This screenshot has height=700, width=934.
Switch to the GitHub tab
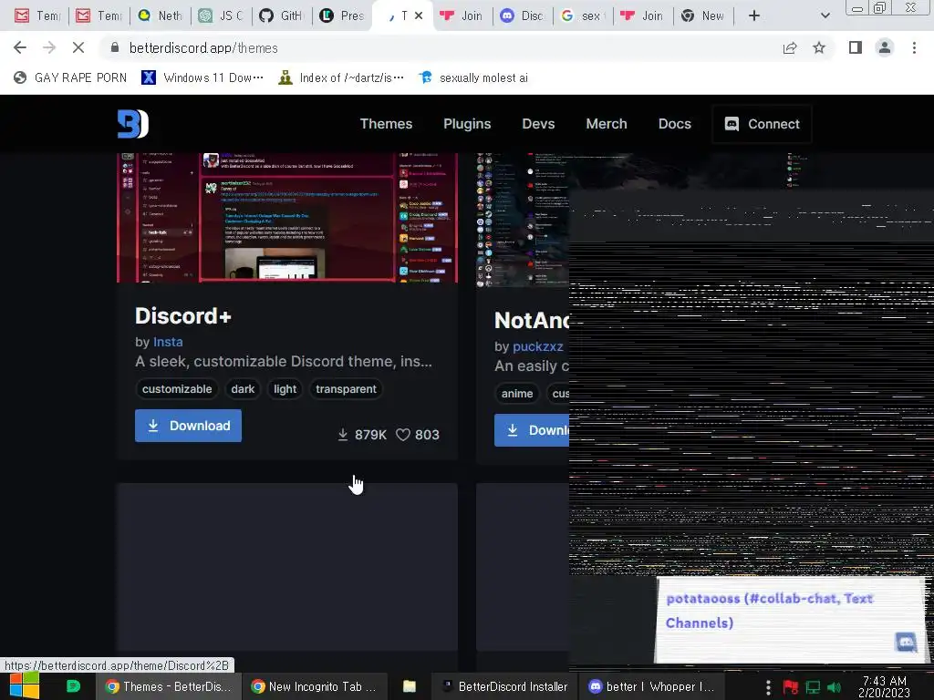point(283,15)
